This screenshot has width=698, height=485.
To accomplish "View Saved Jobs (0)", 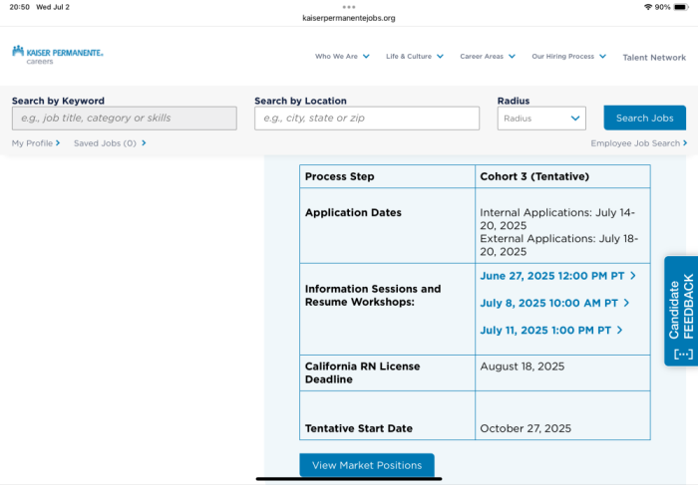I will 110,143.
